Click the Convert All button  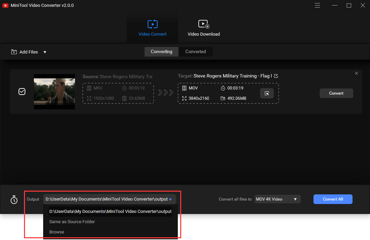click(333, 199)
